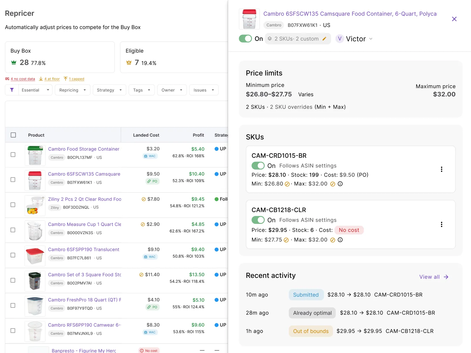Toggle repricing switch for CAM-CRD1015-BR
Viewport: 471px width, 353px height.
click(x=258, y=166)
